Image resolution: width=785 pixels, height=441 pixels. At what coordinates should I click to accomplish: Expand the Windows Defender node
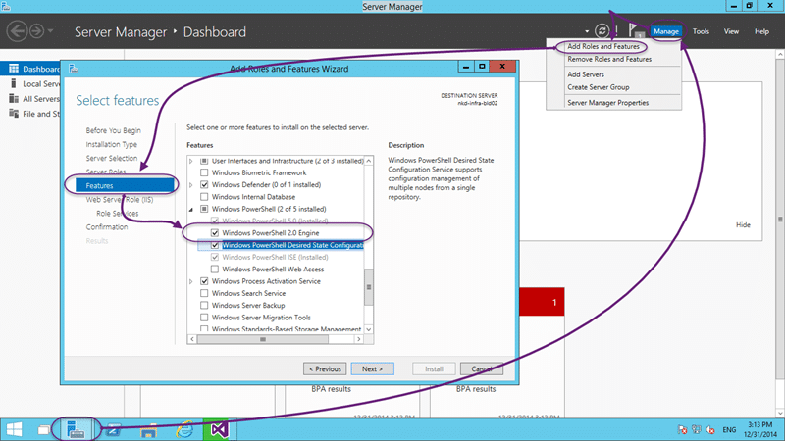(x=190, y=185)
